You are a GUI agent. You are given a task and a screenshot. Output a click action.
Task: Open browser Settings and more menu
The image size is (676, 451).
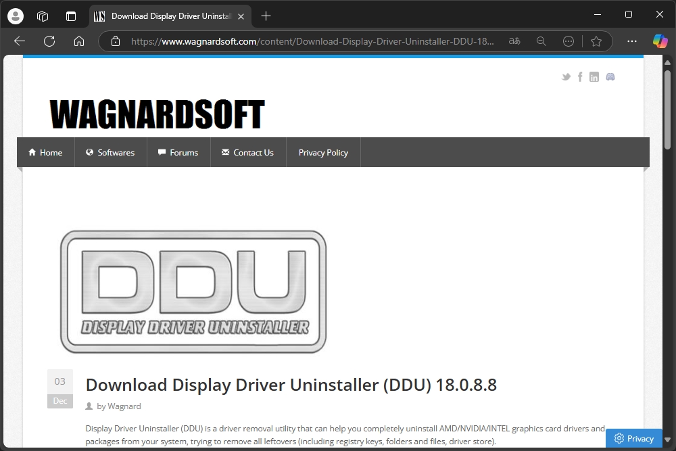point(632,41)
